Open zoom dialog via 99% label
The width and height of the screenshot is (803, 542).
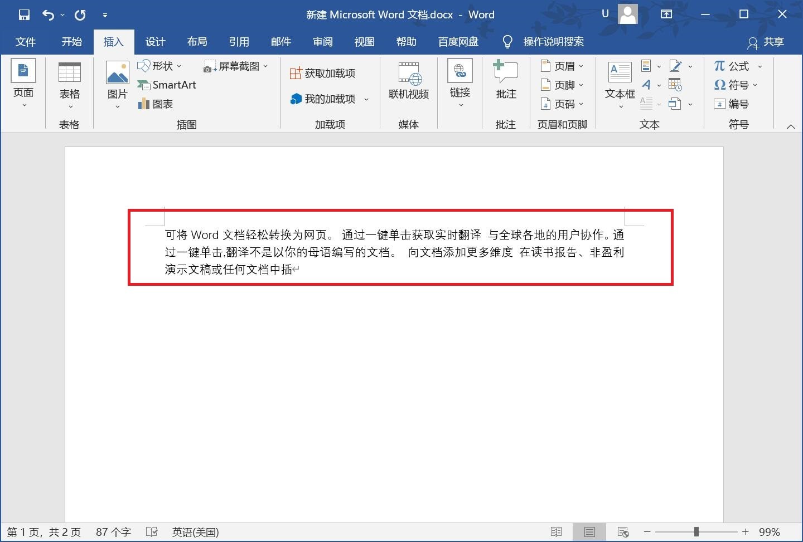[769, 533]
